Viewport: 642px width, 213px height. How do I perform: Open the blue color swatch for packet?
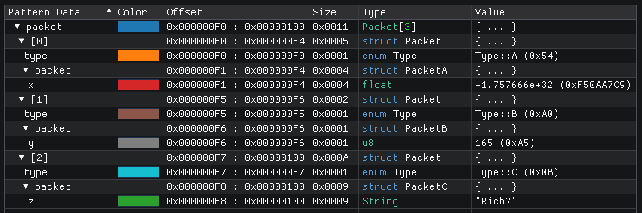138,27
